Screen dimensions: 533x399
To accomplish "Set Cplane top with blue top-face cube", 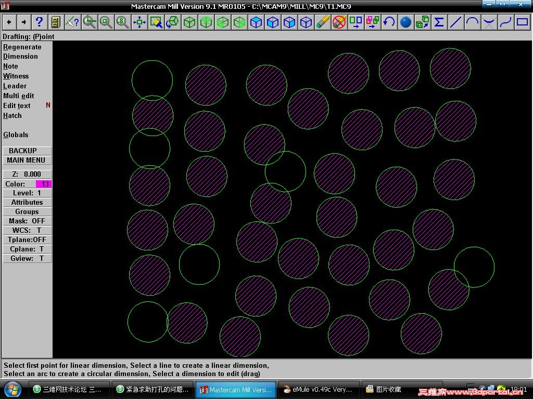I will coord(256,22).
